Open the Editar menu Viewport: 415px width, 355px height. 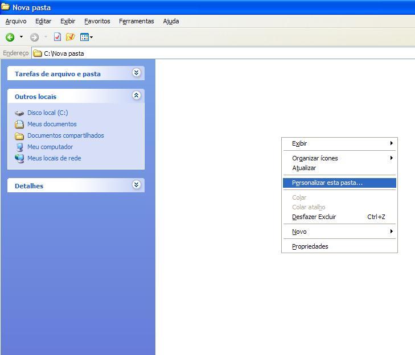43,21
